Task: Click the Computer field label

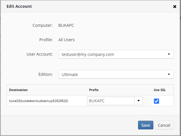Action: pos(42,25)
